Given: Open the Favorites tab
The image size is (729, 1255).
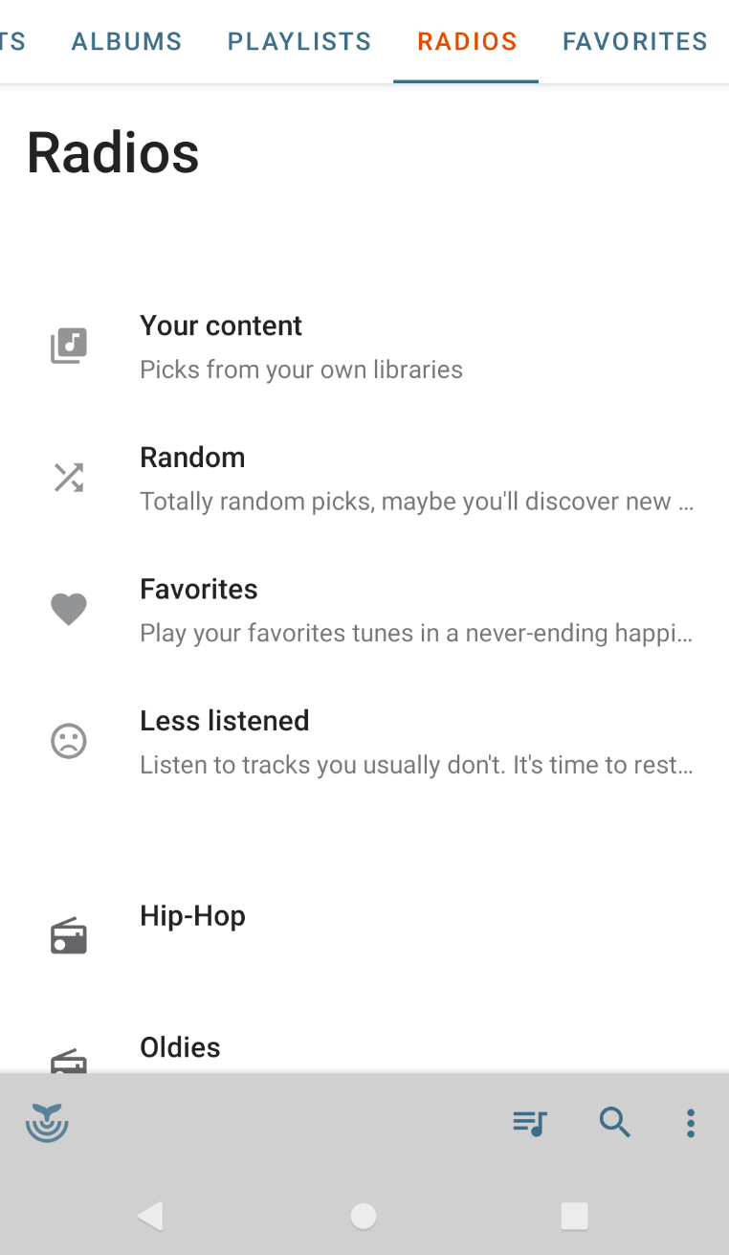Looking at the screenshot, I should 634,42.
